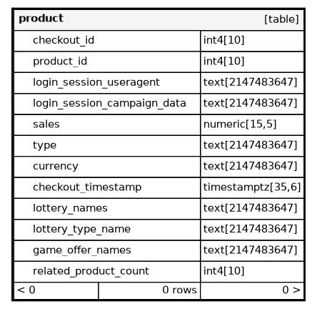The width and height of the screenshot is (317, 309).
Task: Click the lottery_type_name column name
Action: point(81,230)
